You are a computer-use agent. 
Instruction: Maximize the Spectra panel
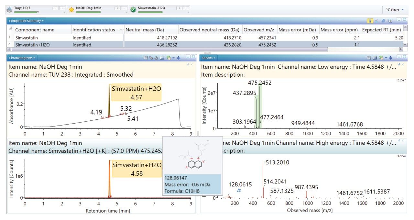[404, 57]
